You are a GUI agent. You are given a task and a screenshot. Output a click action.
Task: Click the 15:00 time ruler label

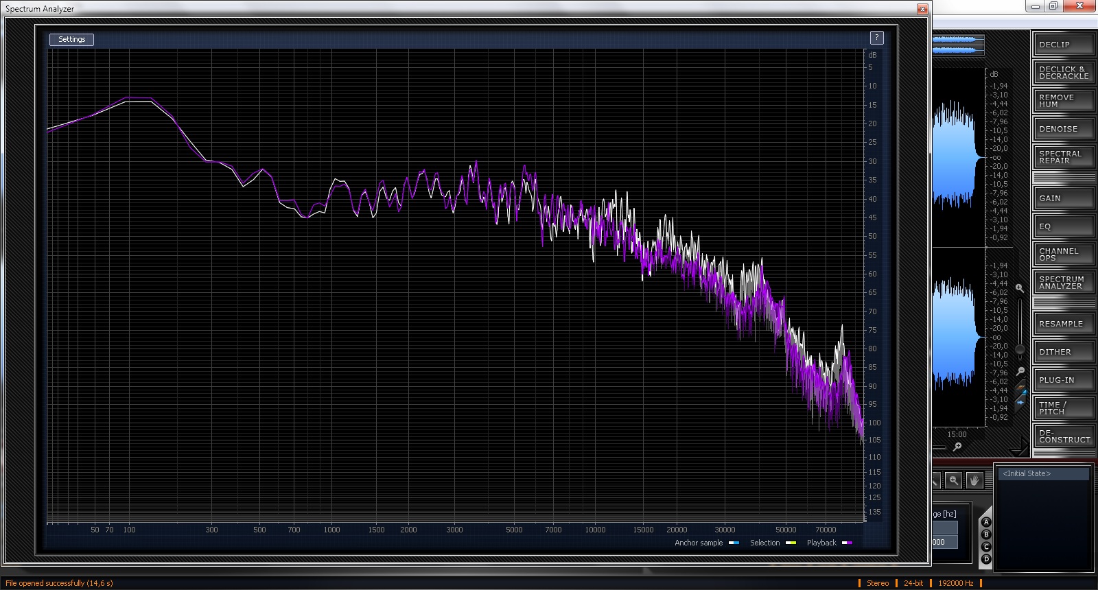(x=957, y=434)
